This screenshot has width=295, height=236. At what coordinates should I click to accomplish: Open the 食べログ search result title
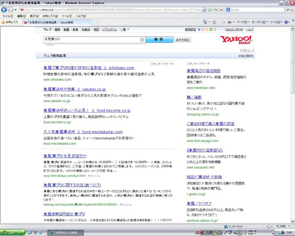(x=72, y=185)
